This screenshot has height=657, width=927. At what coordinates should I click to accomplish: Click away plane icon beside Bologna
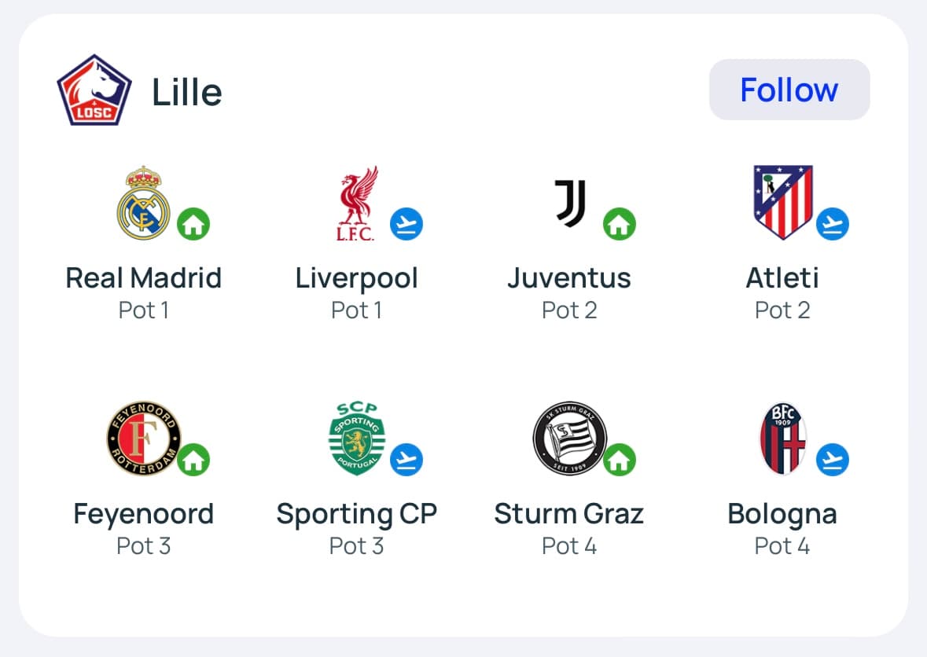[833, 460]
